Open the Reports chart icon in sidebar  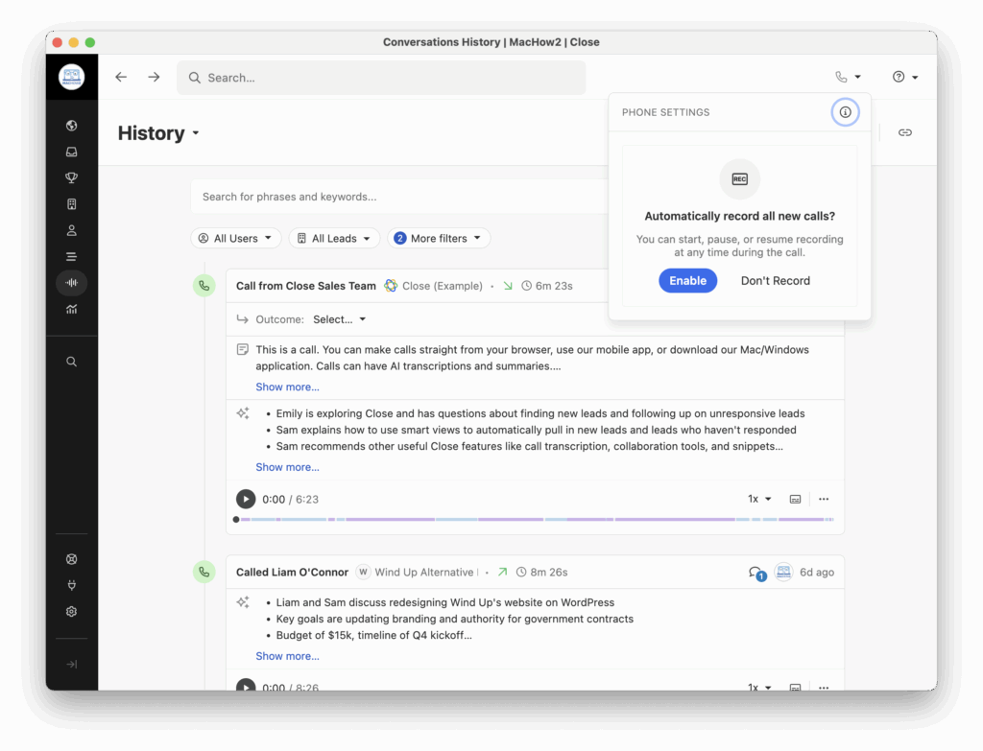[72, 309]
